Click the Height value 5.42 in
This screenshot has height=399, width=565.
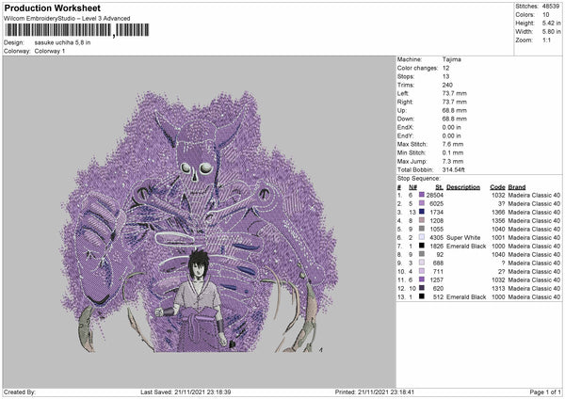click(x=551, y=23)
